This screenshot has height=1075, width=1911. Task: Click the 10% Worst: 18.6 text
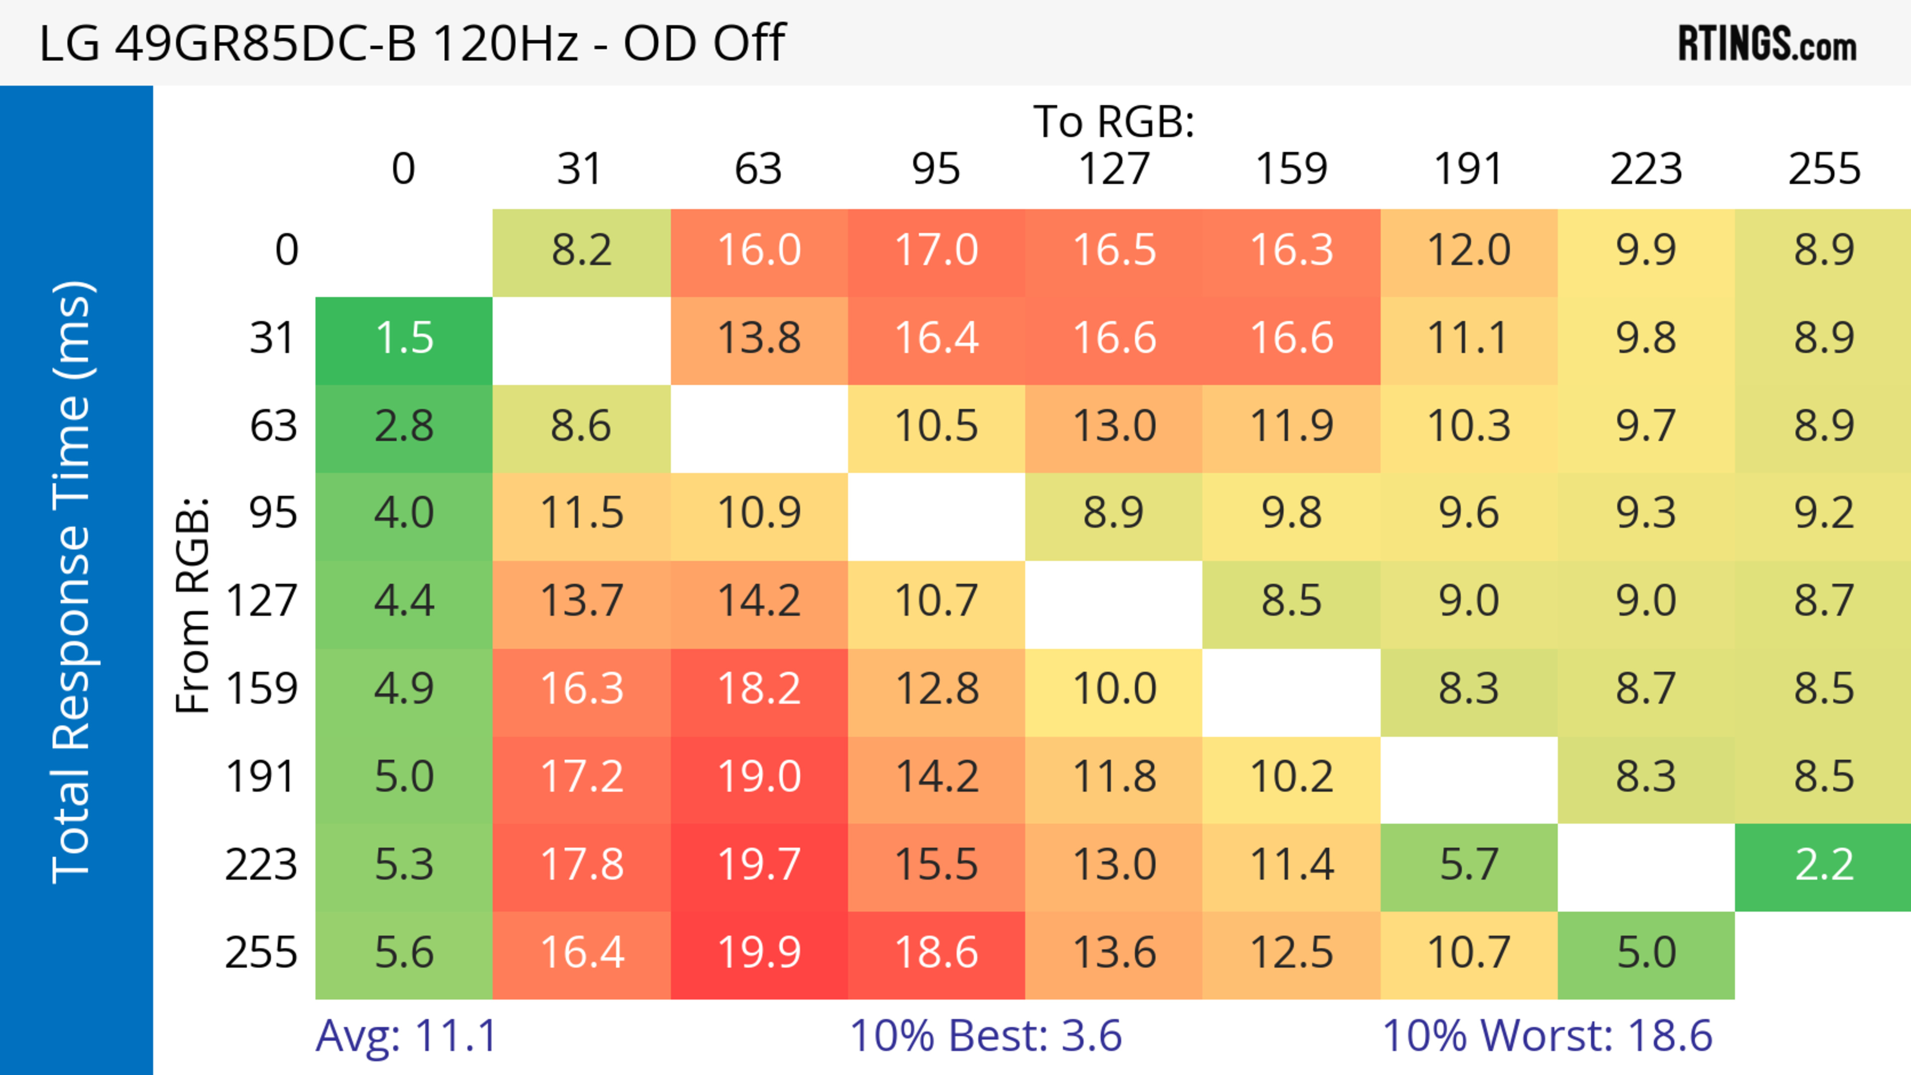click(x=1547, y=1036)
